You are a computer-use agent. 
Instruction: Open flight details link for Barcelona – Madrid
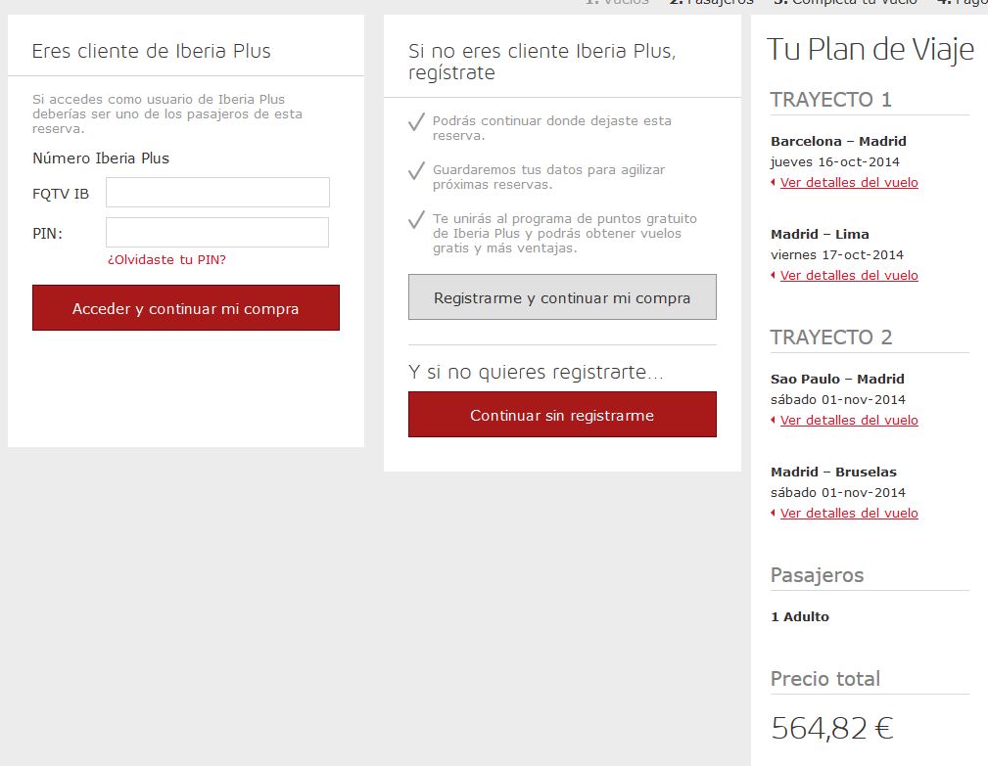pyautogui.click(x=849, y=183)
